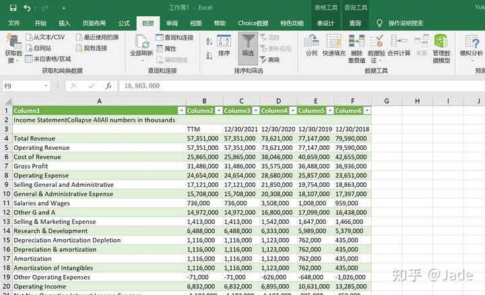The width and height of the screenshot is (485, 295).
Task: Select Other Operating Expenses cell
Action: click(99, 277)
